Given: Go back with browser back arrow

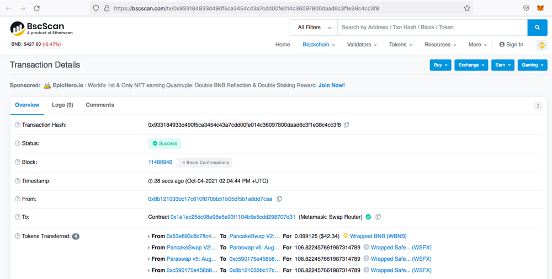Looking at the screenshot, I should (x=8, y=8).
